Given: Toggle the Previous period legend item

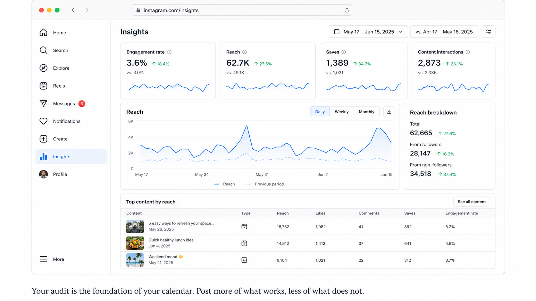Looking at the screenshot, I should [x=264, y=184].
